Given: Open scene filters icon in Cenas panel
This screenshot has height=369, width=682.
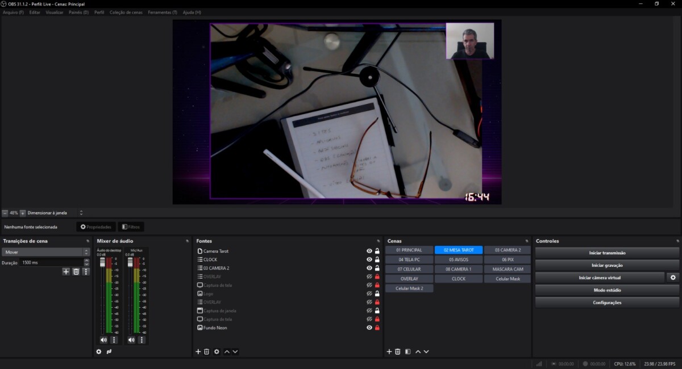Looking at the screenshot, I should coord(407,352).
